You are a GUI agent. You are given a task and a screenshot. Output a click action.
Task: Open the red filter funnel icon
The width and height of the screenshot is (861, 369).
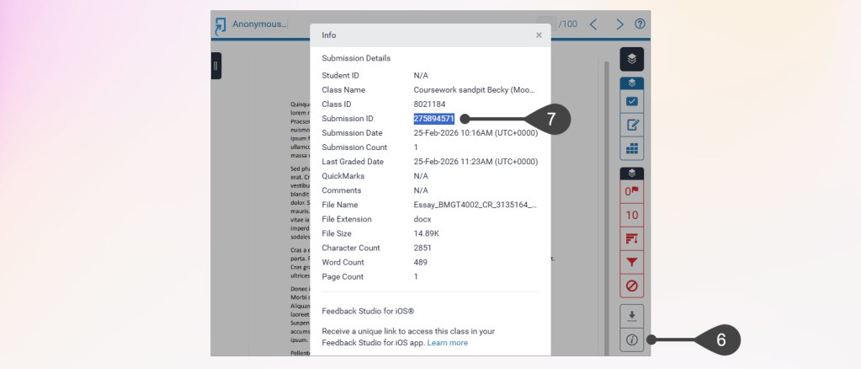[x=631, y=262]
